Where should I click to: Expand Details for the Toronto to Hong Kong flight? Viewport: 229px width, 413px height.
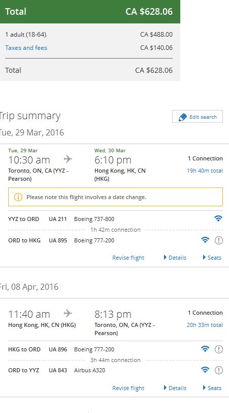point(175,258)
